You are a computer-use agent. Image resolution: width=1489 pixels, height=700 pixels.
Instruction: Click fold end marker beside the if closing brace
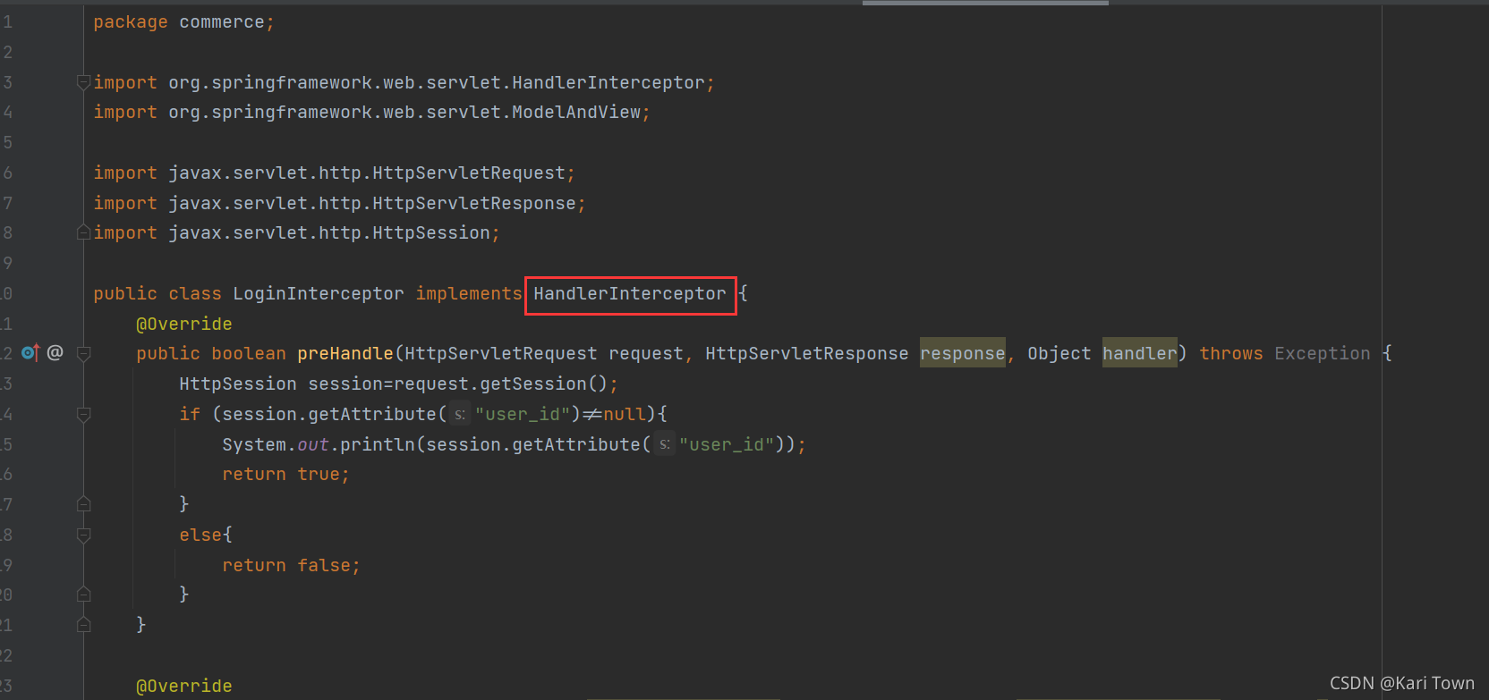point(83,504)
